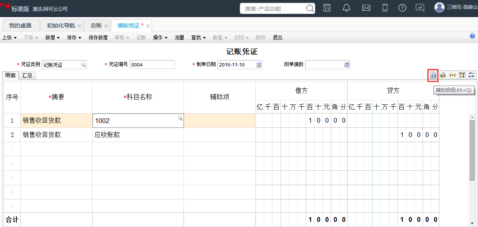Open the notifications bell icon
Screen dimensions: 478x227
[347, 8]
